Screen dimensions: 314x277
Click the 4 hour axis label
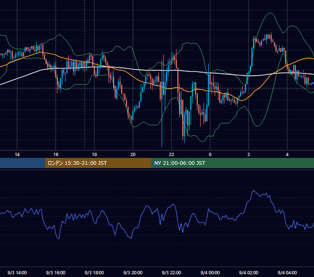click(x=287, y=155)
